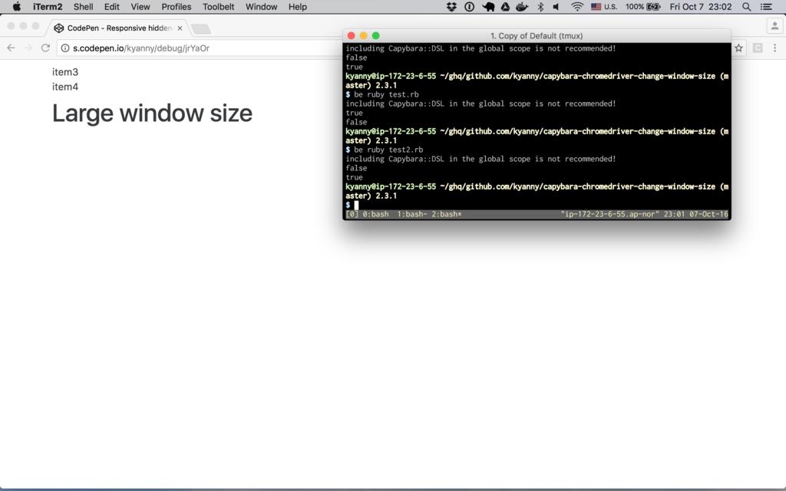Click the Fri Oct 7 23:02 clock
This screenshot has height=491, width=786.
701,6
